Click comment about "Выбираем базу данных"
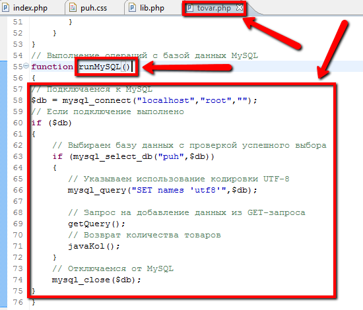Screen dimensions: 363x310 (189, 145)
